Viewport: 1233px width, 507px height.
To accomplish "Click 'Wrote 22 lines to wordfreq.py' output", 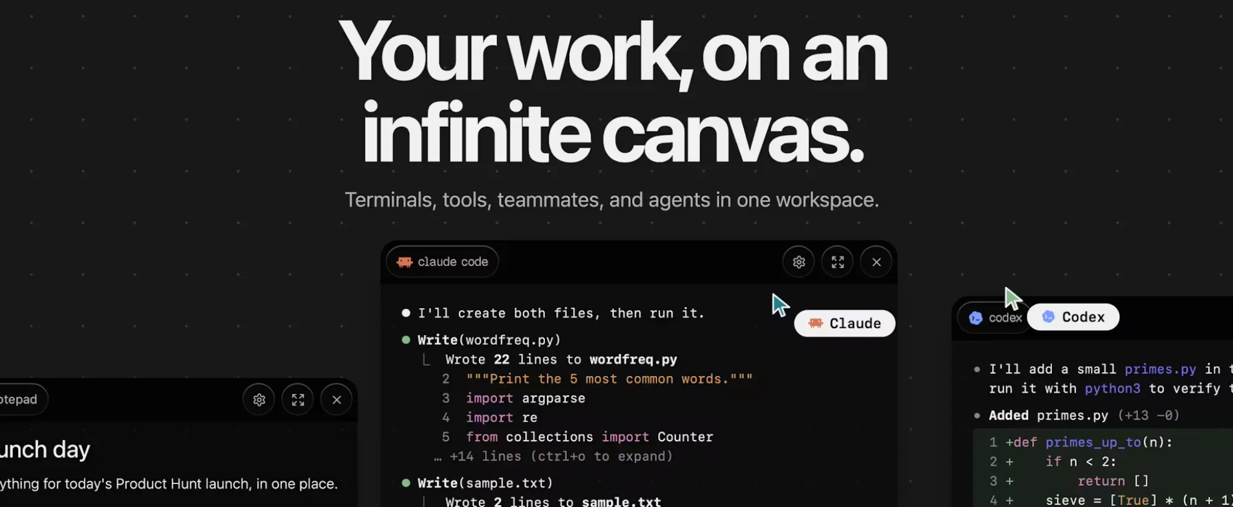I will pyautogui.click(x=561, y=360).
